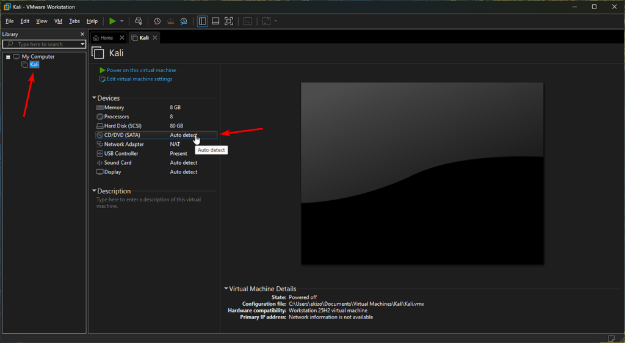The image size is (625, 343).
Task: Click the USB Controller device icon
Action: tap(99, 153)
